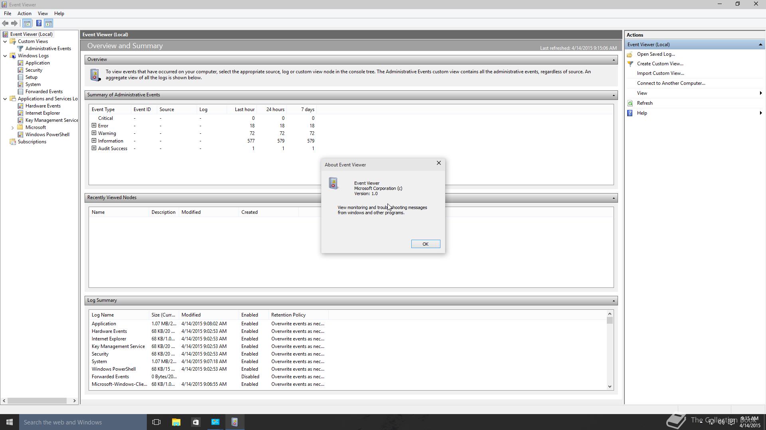Click the Forward arrow toolbar icon

pos(14,23)
